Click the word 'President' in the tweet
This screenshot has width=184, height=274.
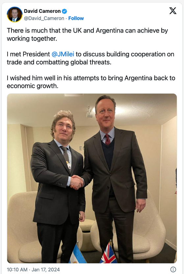[x=36, y=54]
